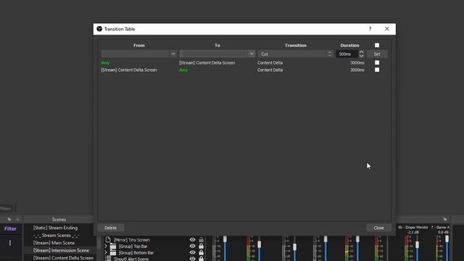This screenshot has width=464, height=261.
Task: Click '3000ms' duration in first row
Action: [357, 63]
